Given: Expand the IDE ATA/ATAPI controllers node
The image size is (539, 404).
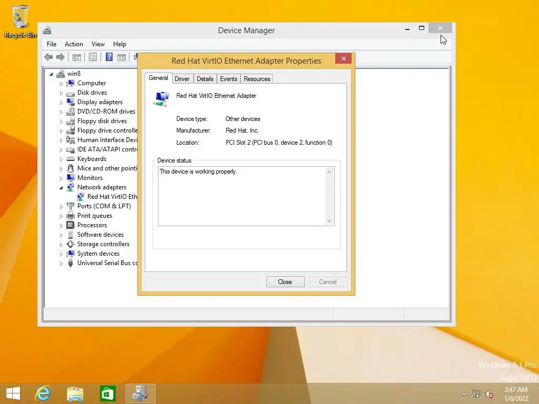Looking at the screenshot, I should (x=61, y=150).
